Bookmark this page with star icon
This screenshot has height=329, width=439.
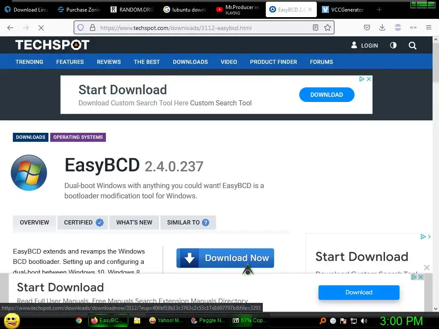click(x=327, y=28)
